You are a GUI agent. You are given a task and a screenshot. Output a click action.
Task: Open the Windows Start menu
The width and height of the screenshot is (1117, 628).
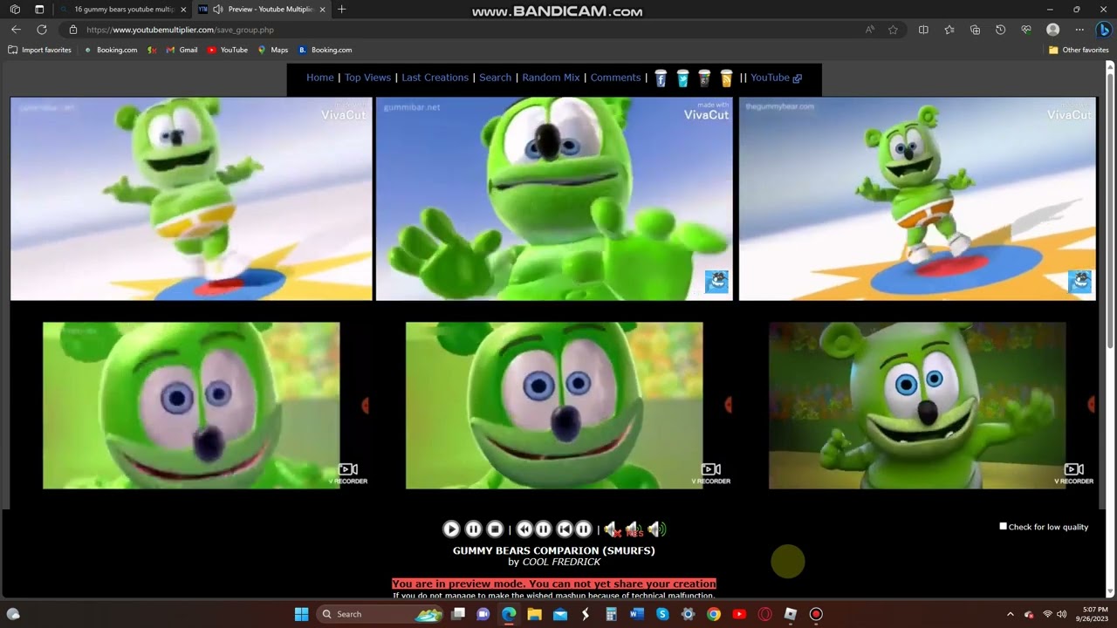point(301,614)
